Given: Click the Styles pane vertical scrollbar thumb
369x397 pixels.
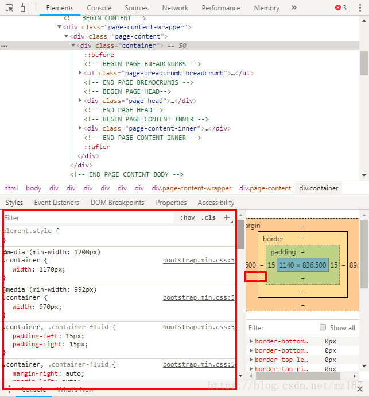Looking at the screenshot, I should pyautogui.click(x=241, y=234).
